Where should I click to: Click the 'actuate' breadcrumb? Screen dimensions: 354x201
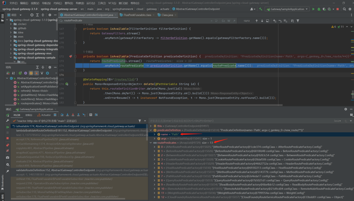(x=165, y=9)
